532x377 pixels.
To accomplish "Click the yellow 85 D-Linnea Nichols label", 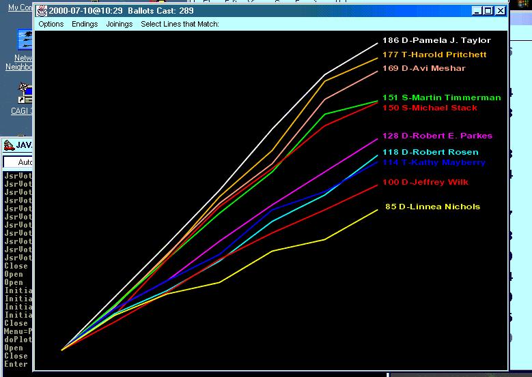I will pos(432,207).
